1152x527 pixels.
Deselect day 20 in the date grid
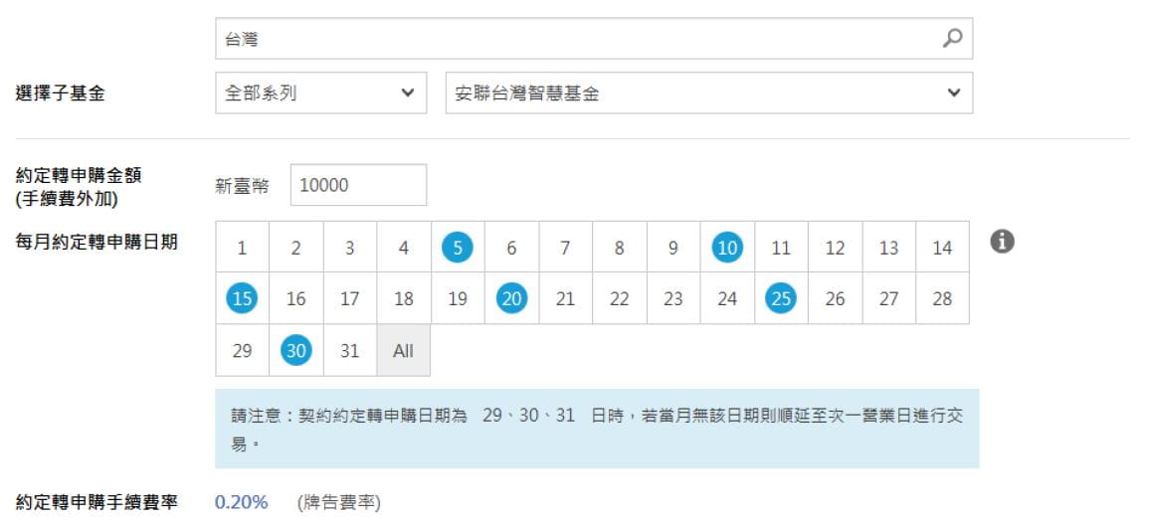pyautogui.click(x=511, y=298)
